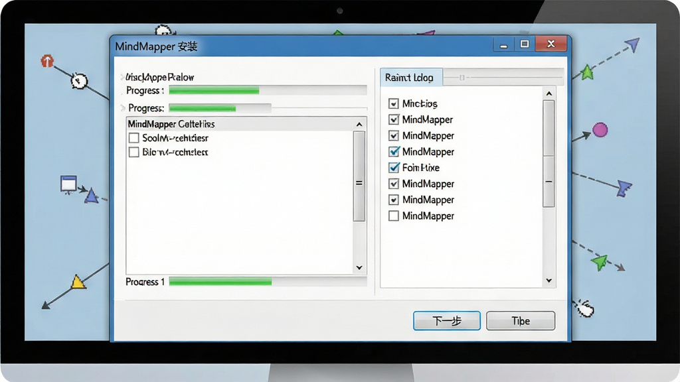Click the Raimt Lclog list scrollbar thumb

(x=549, y=154)
